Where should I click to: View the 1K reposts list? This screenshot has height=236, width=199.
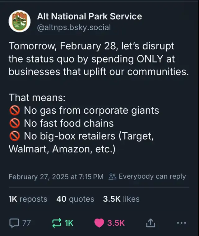coord(28,199)
